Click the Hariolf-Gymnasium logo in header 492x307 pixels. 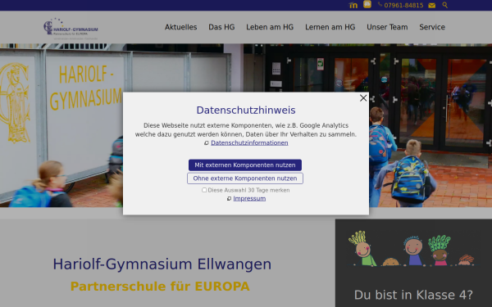(71, 28)
